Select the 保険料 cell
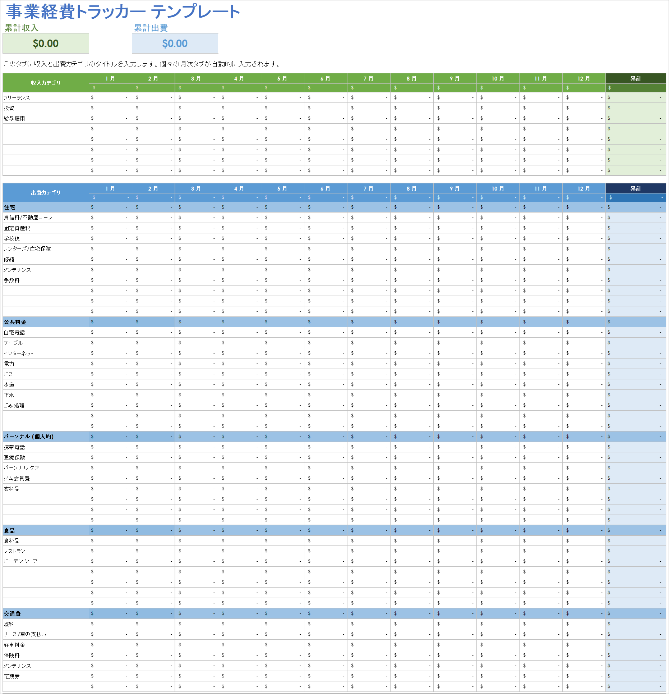Image resolution: width=669 pixels, height=694 pixels. coord(46,655)
